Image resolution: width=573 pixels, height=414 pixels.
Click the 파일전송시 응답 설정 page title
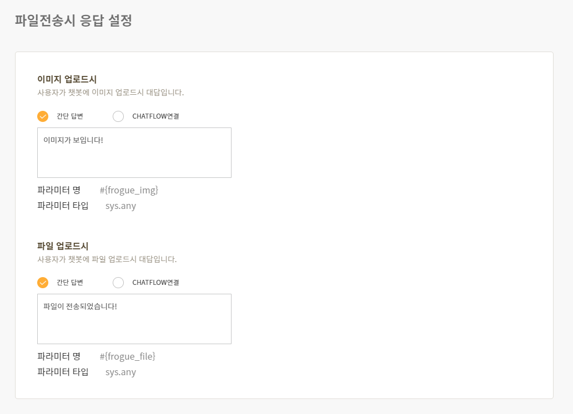point(73,20)
